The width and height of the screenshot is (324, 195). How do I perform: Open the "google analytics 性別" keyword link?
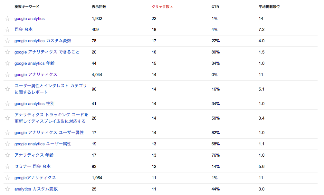(34, 103)
